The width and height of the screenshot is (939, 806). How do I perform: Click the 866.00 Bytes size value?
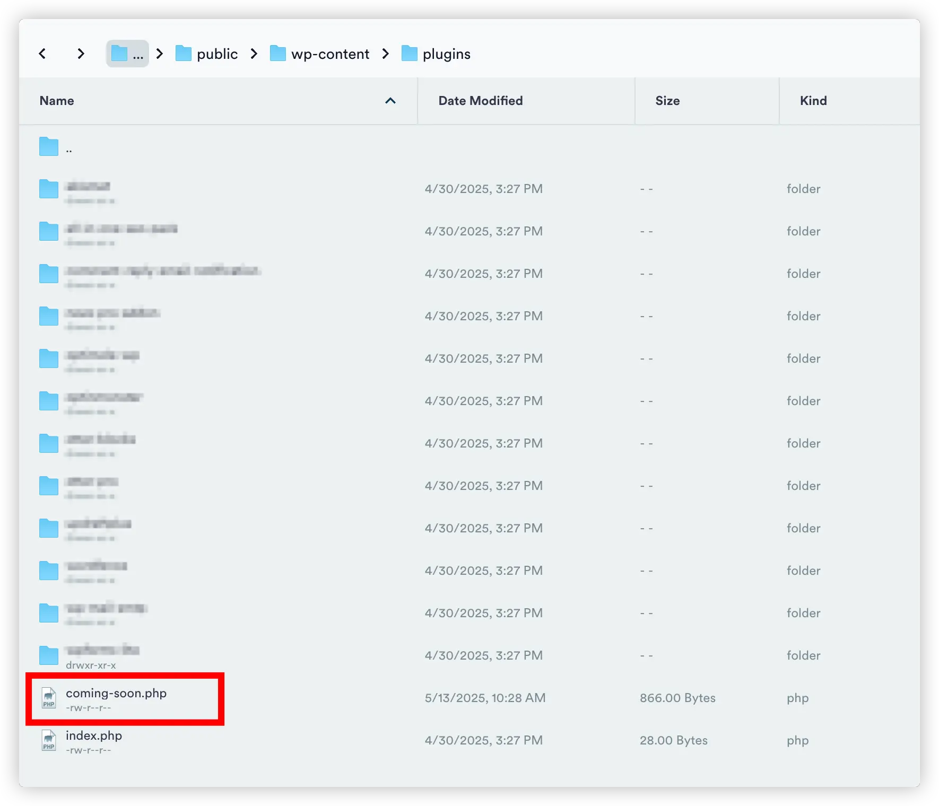click(x=677, y=698)
